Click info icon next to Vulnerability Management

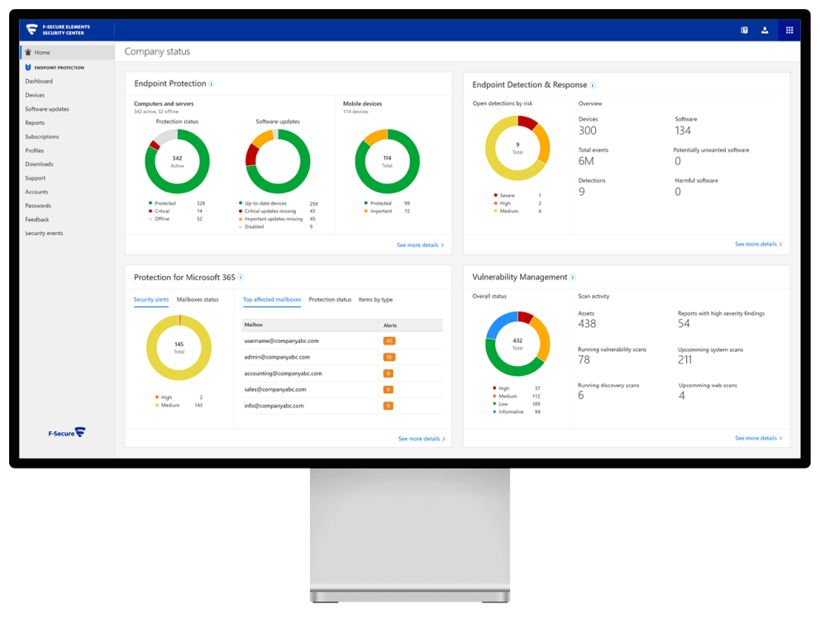pos(573,278)
